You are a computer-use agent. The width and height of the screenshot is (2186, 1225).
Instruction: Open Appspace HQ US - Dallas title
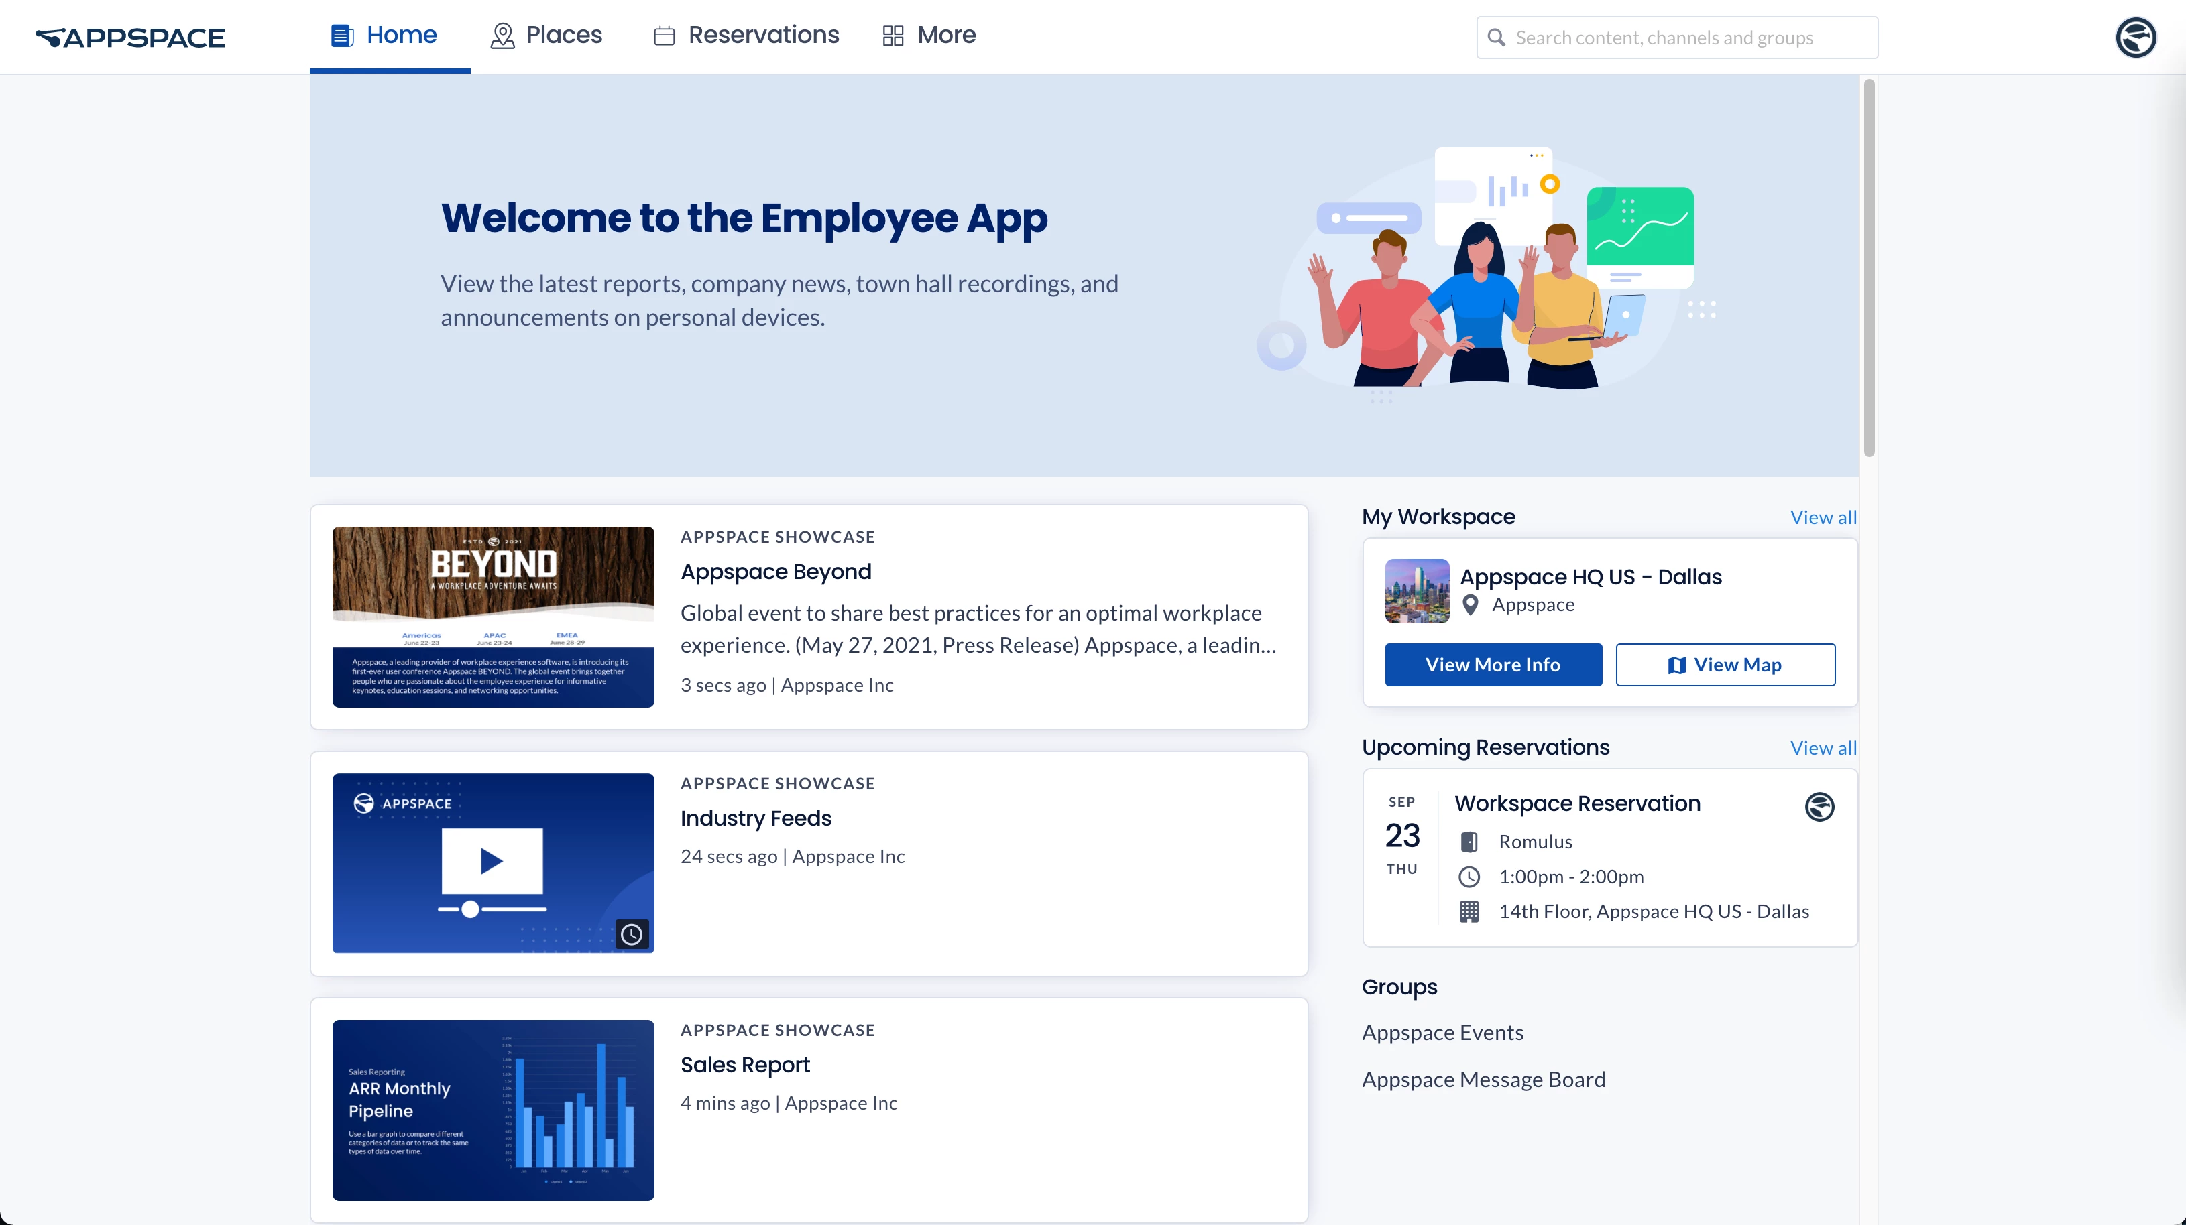[1591, 577]
